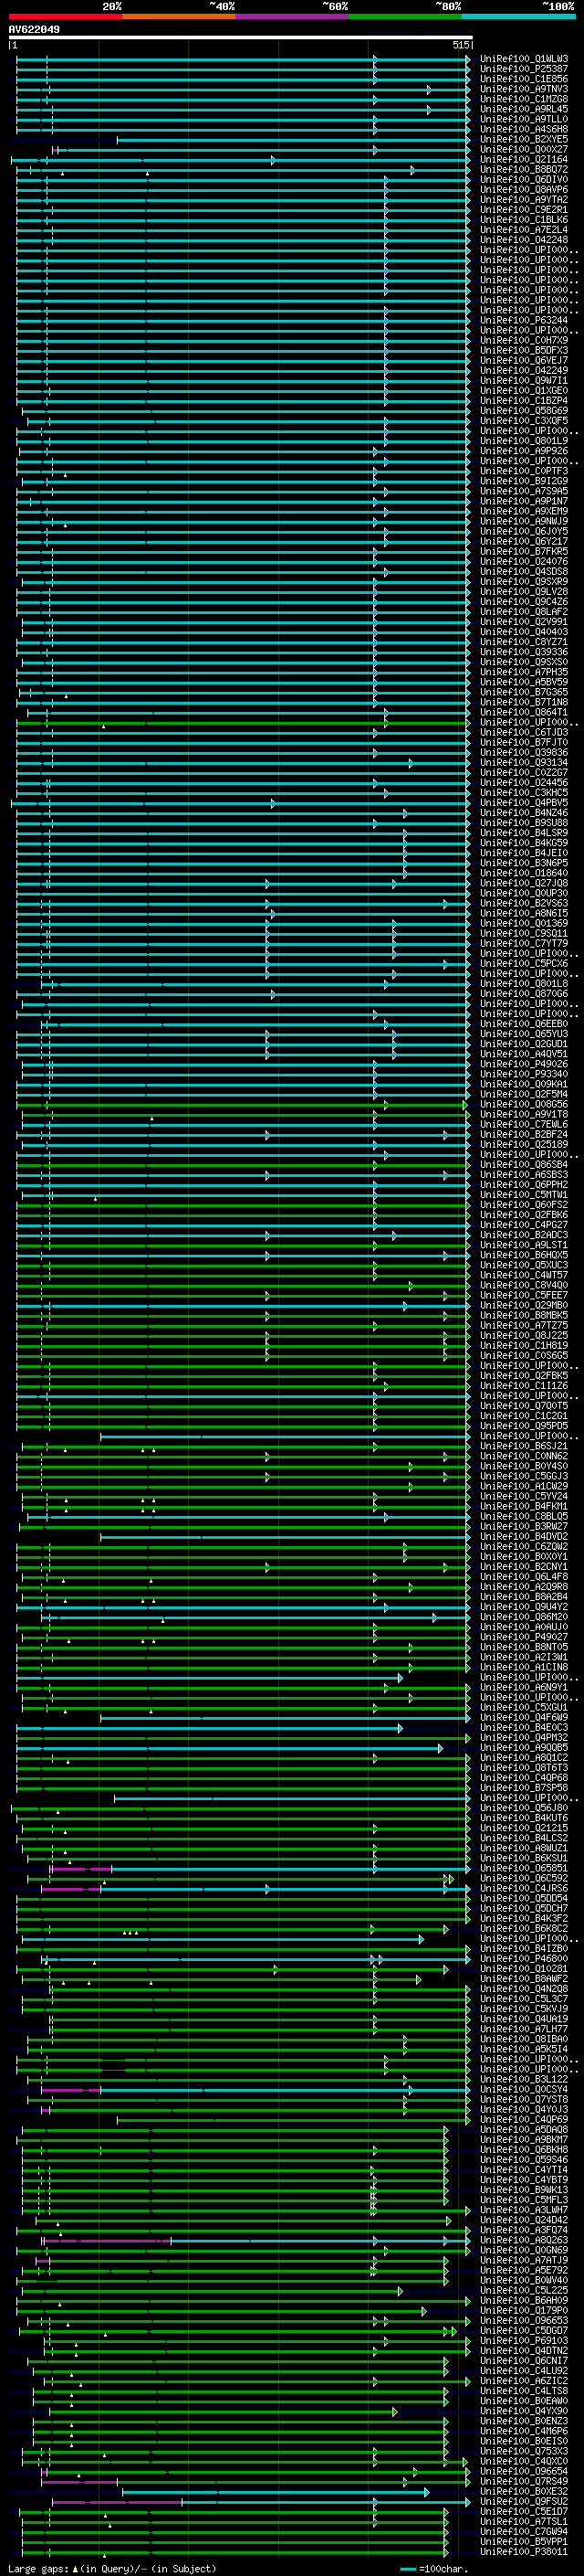This screenshot has width=584, height=2576.
Task: Open hit UniRef100_P63244
Action: click(524, 320)
